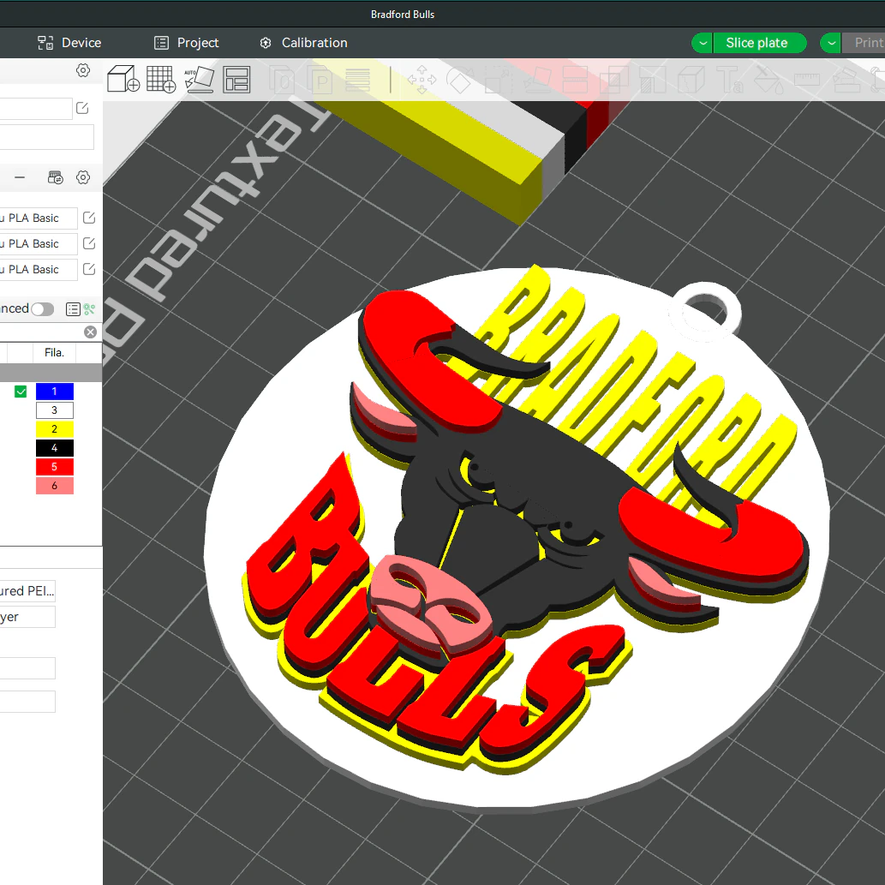Viewport: 885px width, 885px height.
Task: Open the dropdown ending in 'yer'
Action: [27, 617]
